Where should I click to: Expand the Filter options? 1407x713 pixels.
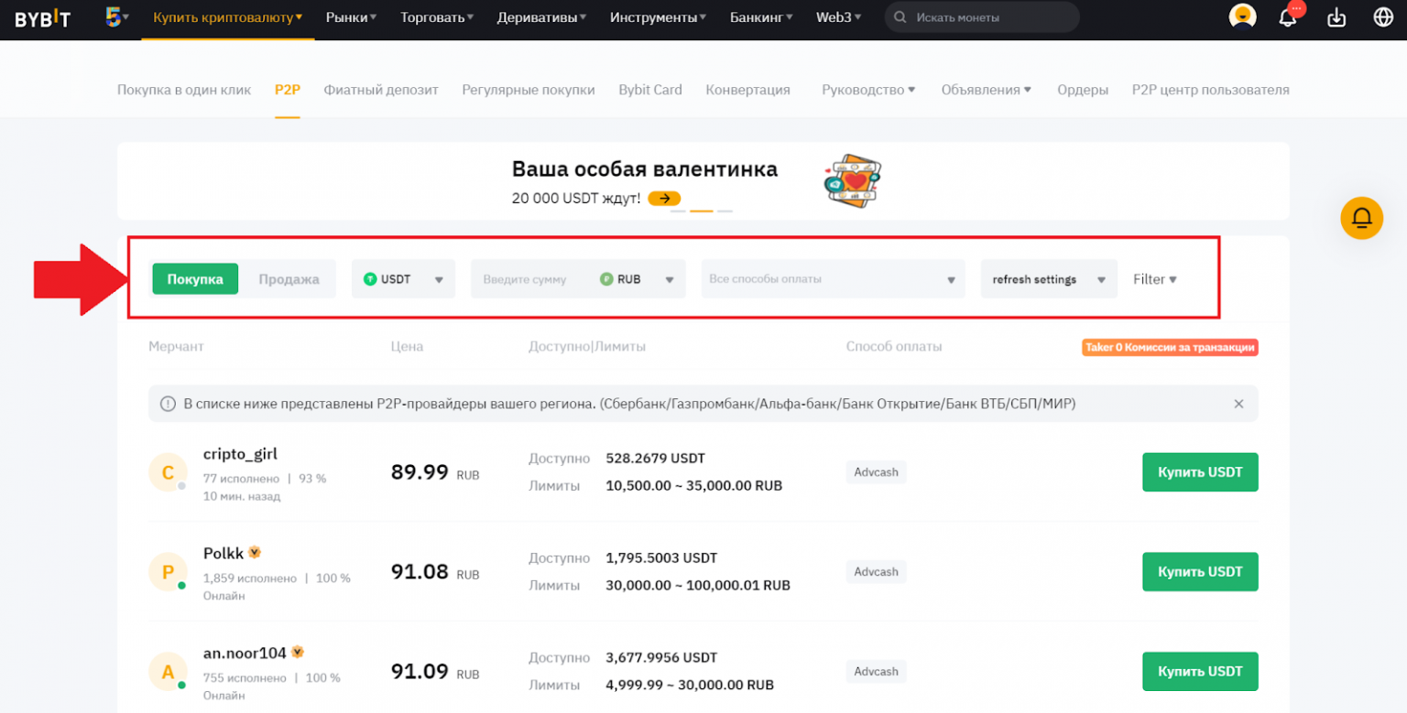pyautogui.click(x=1154, y=279)
